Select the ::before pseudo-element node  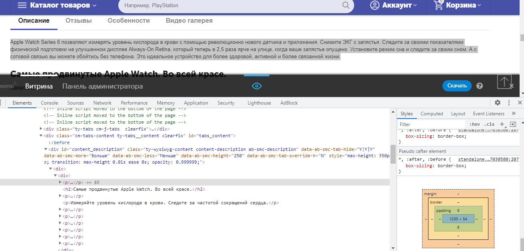[59, 142]
